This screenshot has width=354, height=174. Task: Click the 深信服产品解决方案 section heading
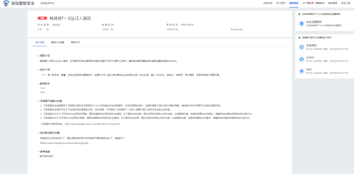pyautogui.click(x=51, y=101)
